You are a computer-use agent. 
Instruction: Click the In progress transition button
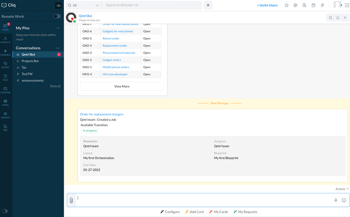click(x=90, y=131)
